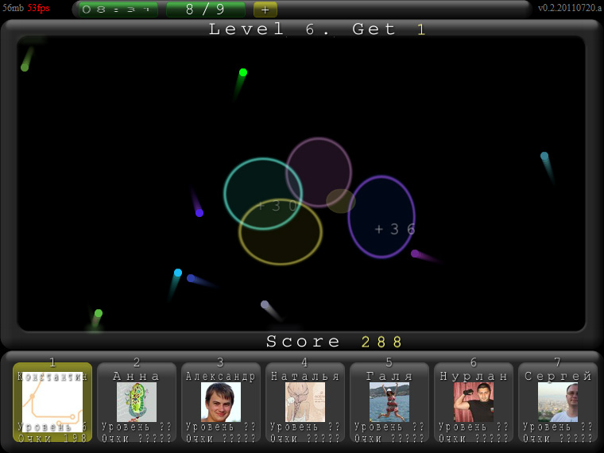Click the 53fps indicator
Image resolution: width=604 pixels, height=453 pixels.
(x=38, y=8)
